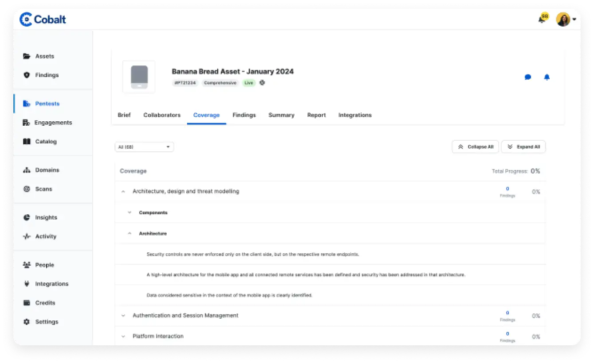Image resolution: width=594 pixels, height=363 pixels.
Task: Collapse Architecture, design and threat modelling
Action: (123, 192)
